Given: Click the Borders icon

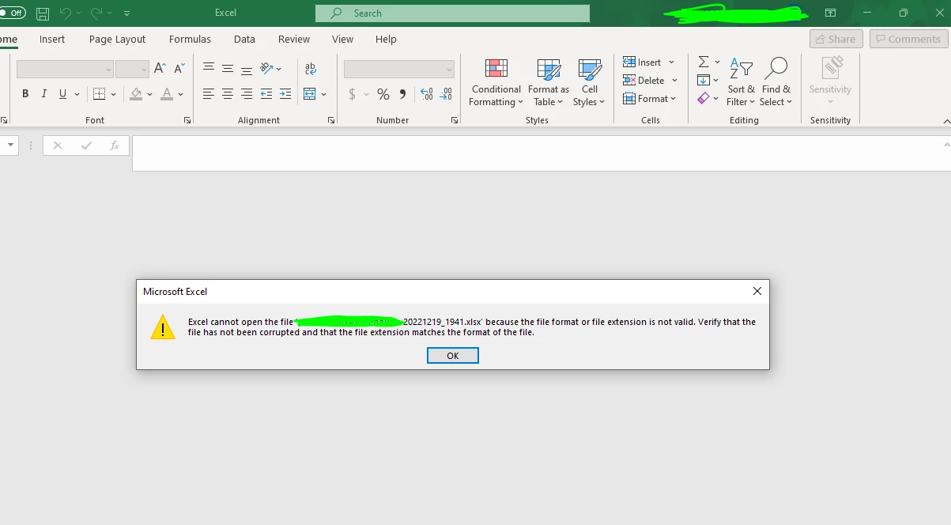Looking at the screenshot, I should (100, 94).
